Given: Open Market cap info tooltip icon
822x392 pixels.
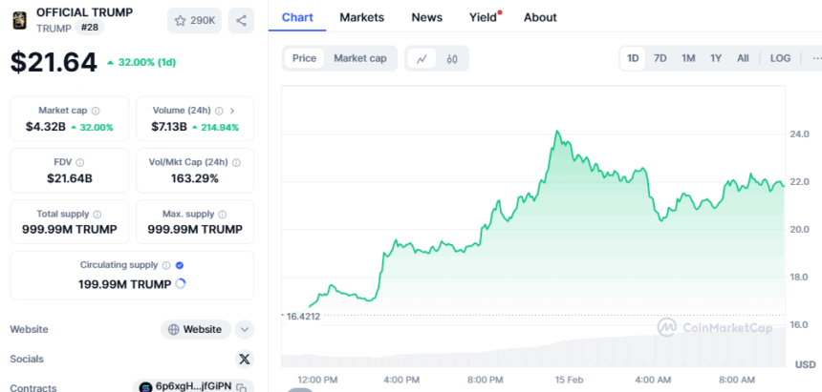Looking at the screenshot, I should tap(96, 111).
